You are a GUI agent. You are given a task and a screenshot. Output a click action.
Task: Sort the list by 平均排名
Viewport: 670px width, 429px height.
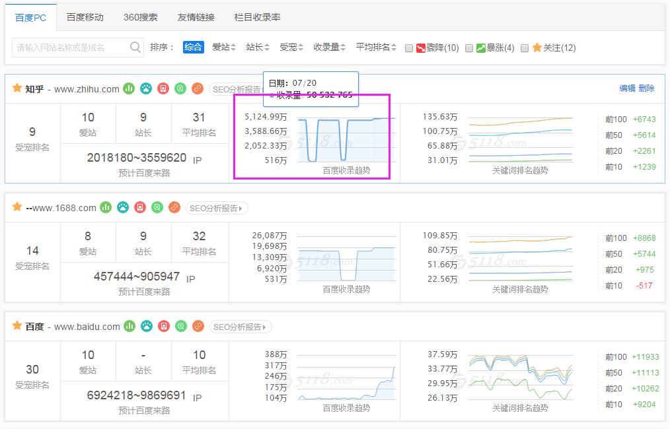[376, 48]
